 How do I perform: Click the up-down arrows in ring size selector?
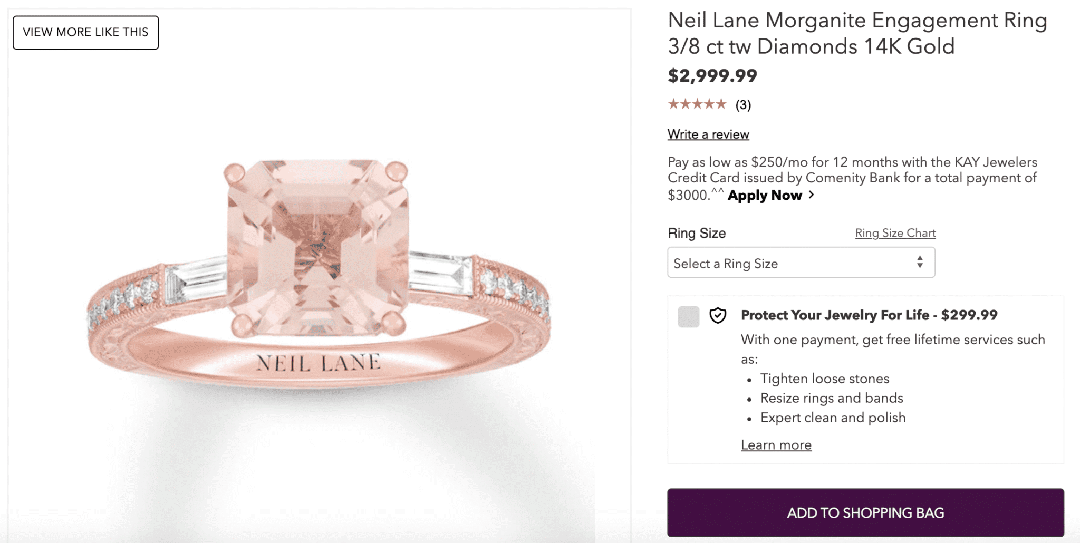click(x=920, y=262)
